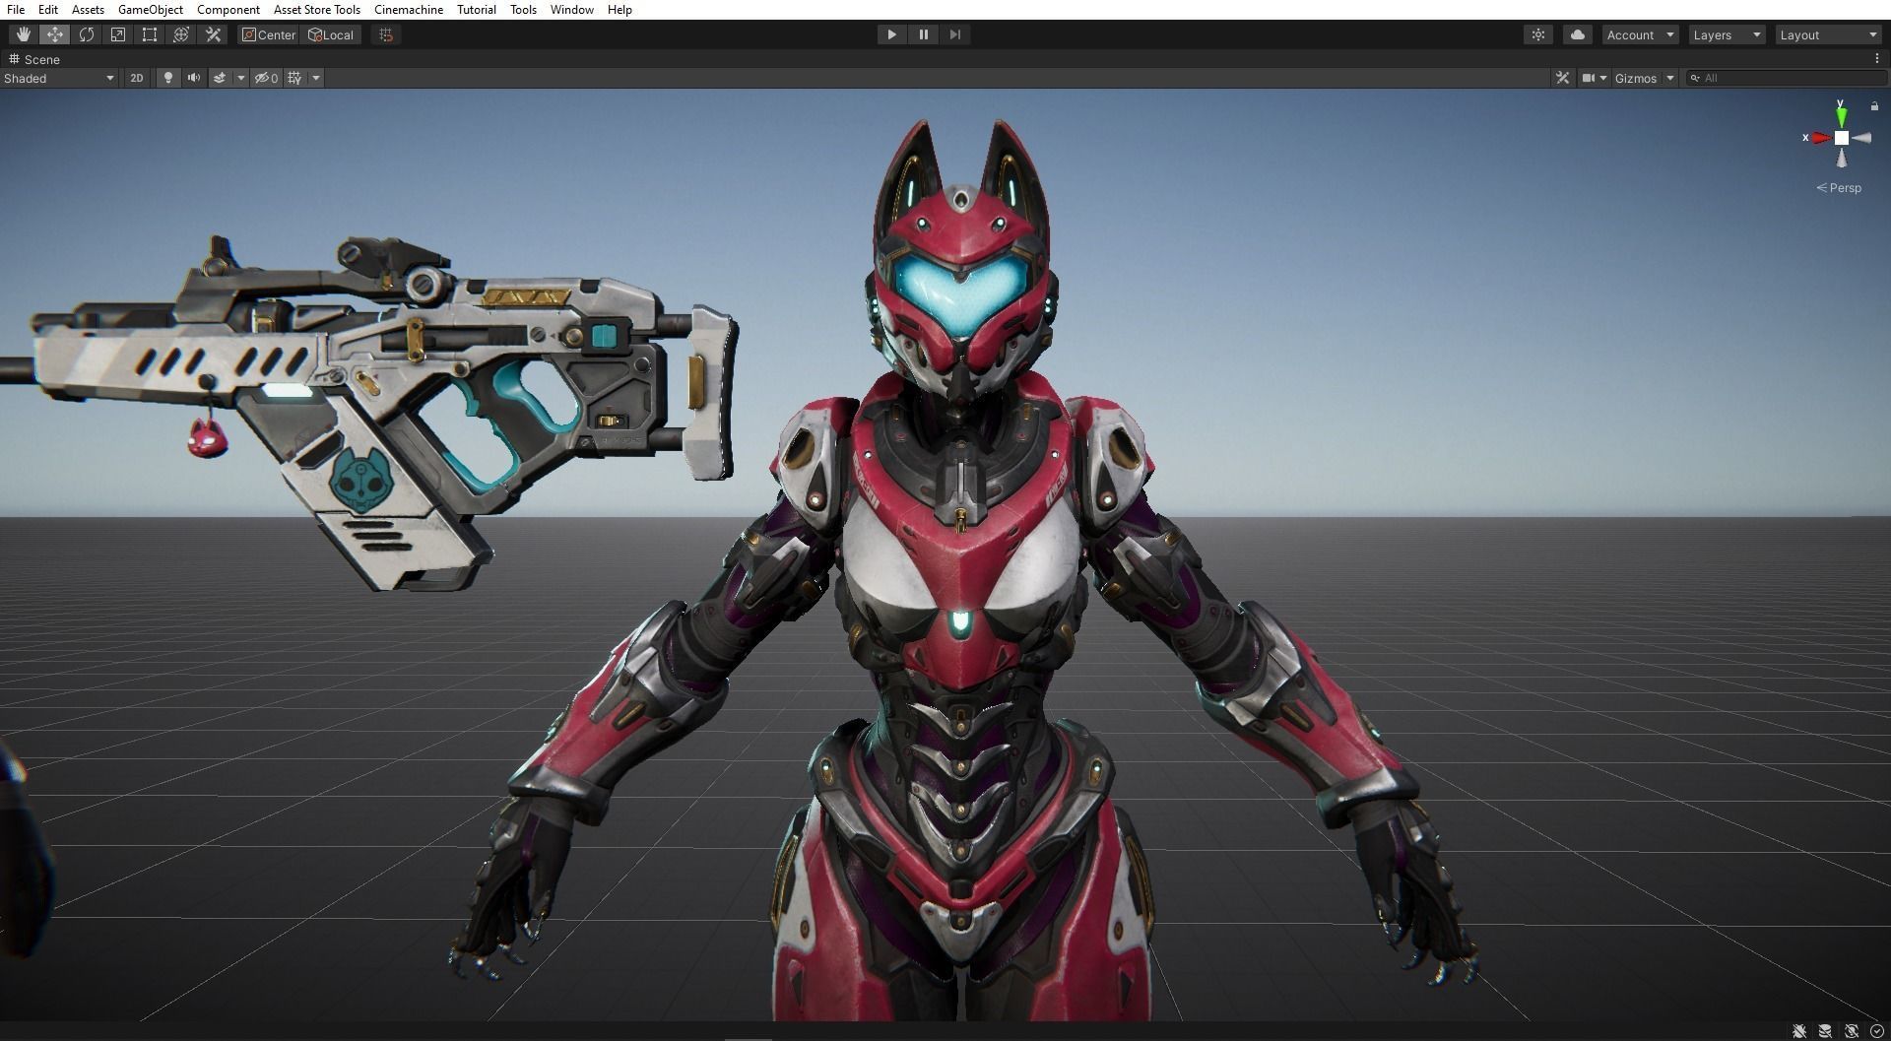
Task: Toggle 2D view mode
Action: point(137,78)
